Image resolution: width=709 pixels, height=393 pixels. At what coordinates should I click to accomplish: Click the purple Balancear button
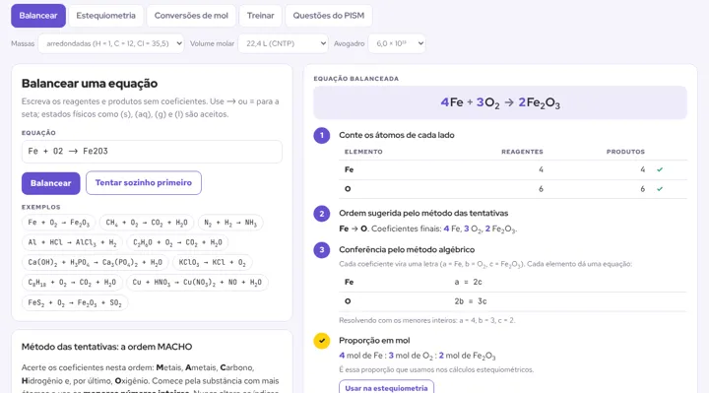click(50, 183)
